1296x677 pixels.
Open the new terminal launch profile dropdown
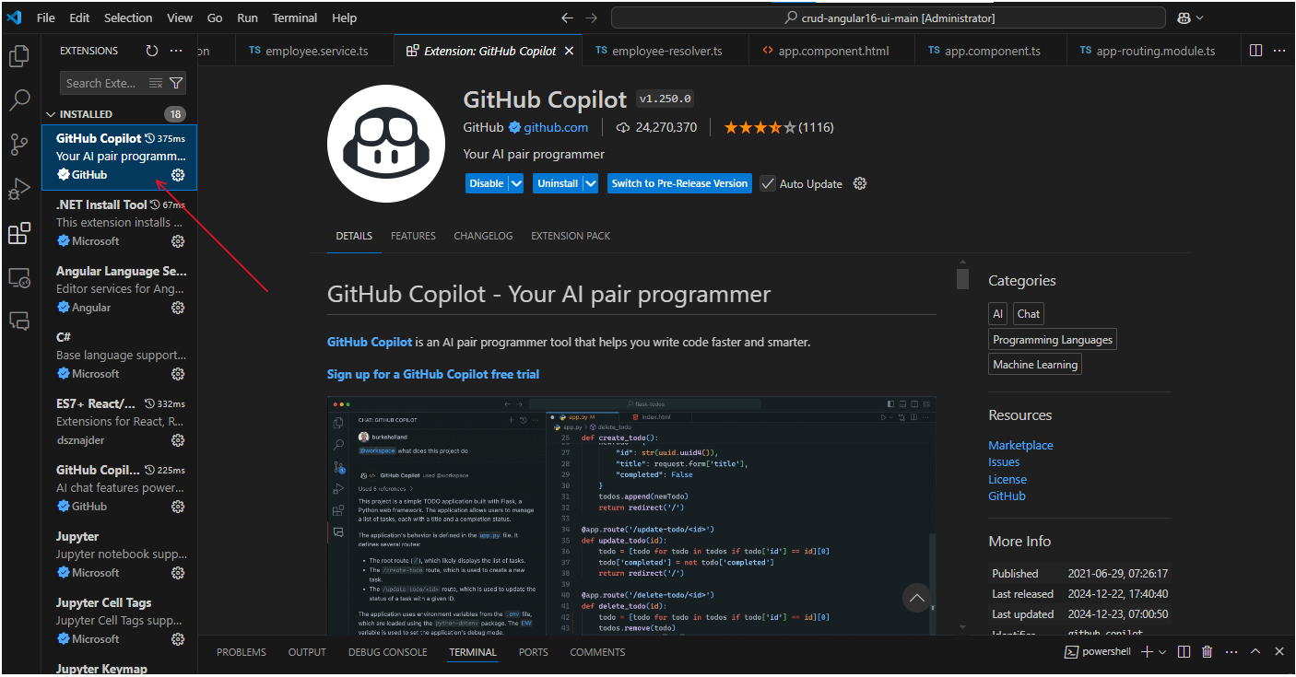pyautogui.click(x=1162, y=652)
